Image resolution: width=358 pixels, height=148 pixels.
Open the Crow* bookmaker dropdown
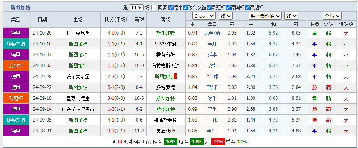[x=204, y=16]
